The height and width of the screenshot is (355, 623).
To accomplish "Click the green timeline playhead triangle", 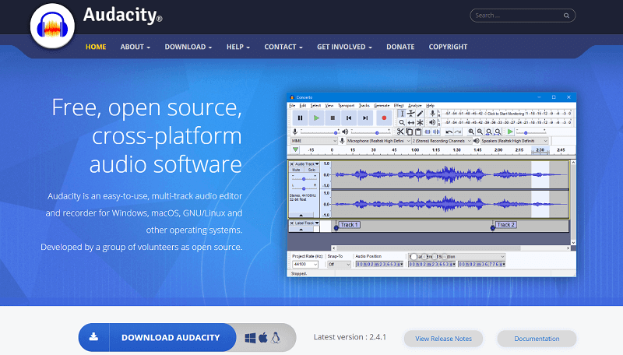I will point(295,149).
